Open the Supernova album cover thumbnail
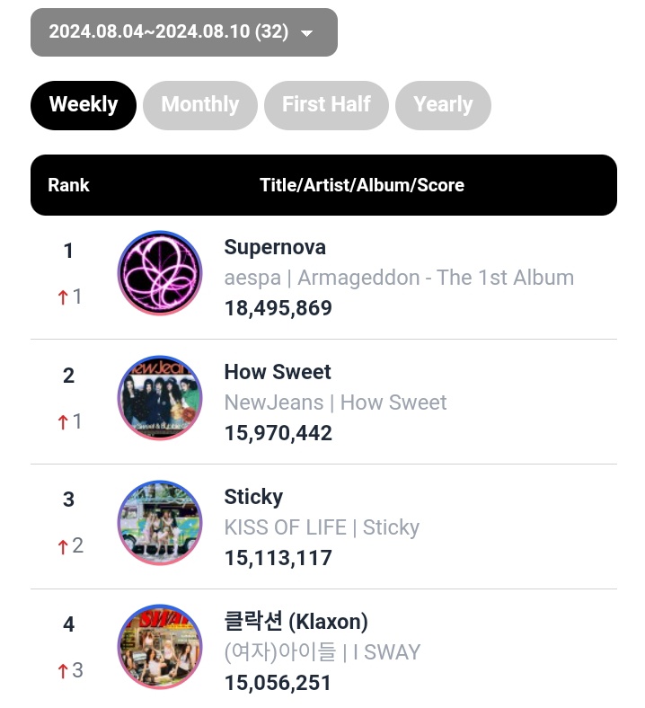The width and height of the screenshot is (645, 708). point(160,273)
